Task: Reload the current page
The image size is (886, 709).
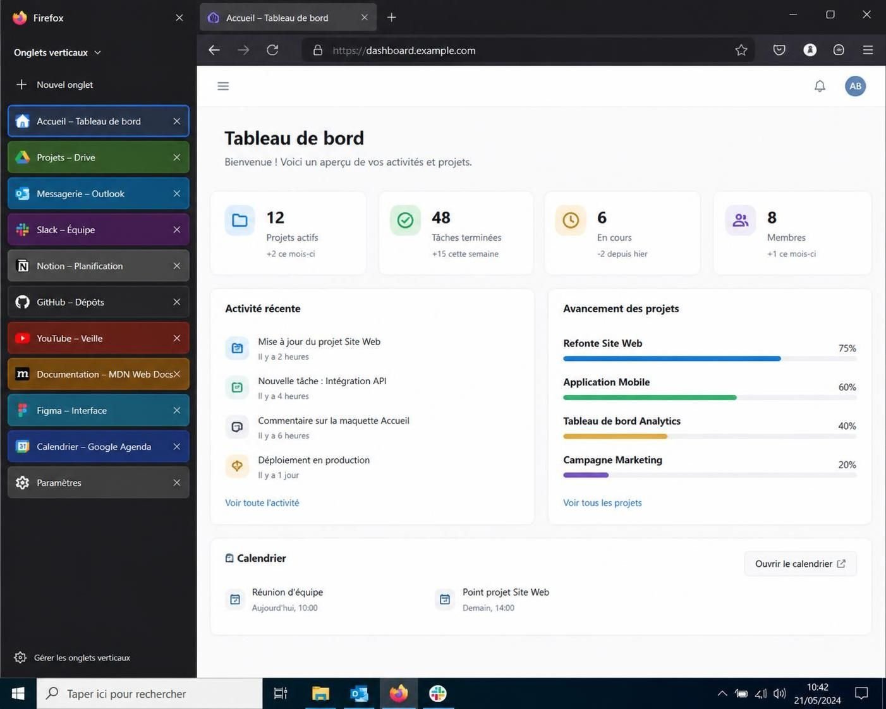Action: [x=272, y=50]
